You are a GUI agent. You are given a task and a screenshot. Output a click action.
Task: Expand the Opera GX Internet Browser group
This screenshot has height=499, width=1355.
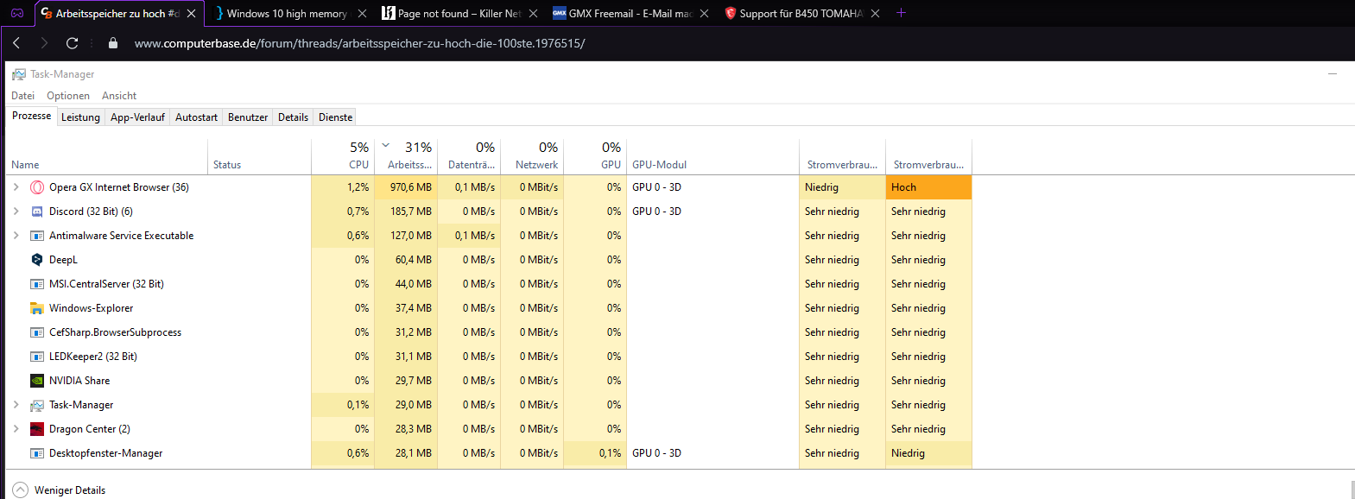point(16,187)
